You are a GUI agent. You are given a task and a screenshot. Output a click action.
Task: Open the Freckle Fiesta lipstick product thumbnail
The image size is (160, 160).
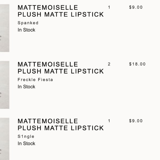pos(5,85)
